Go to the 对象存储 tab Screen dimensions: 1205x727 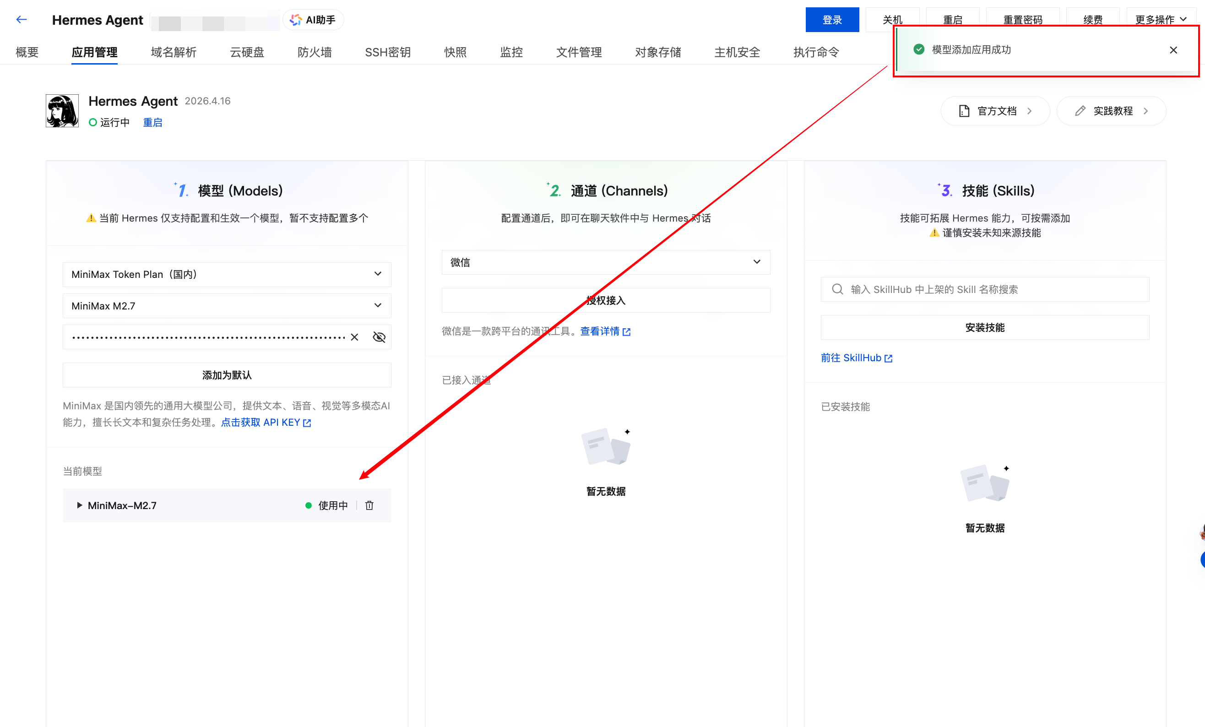click(x=658, y=52)
